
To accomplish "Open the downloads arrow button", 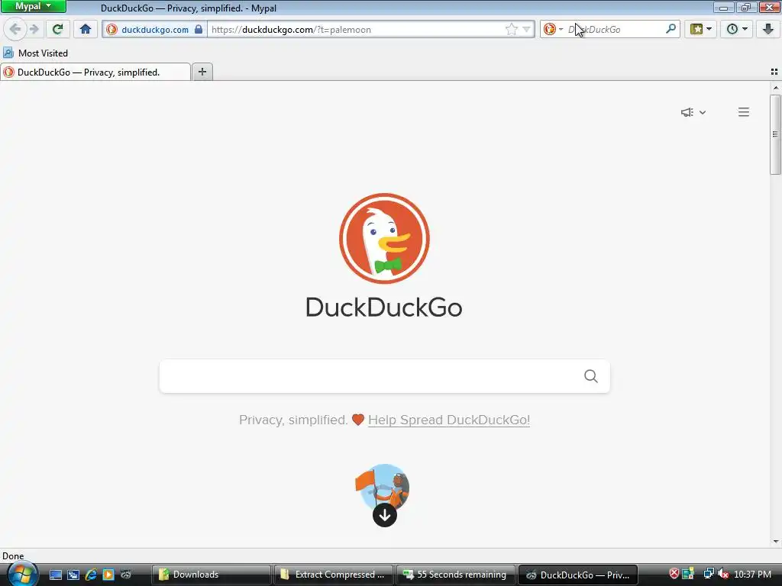I will tap(768, 29).
